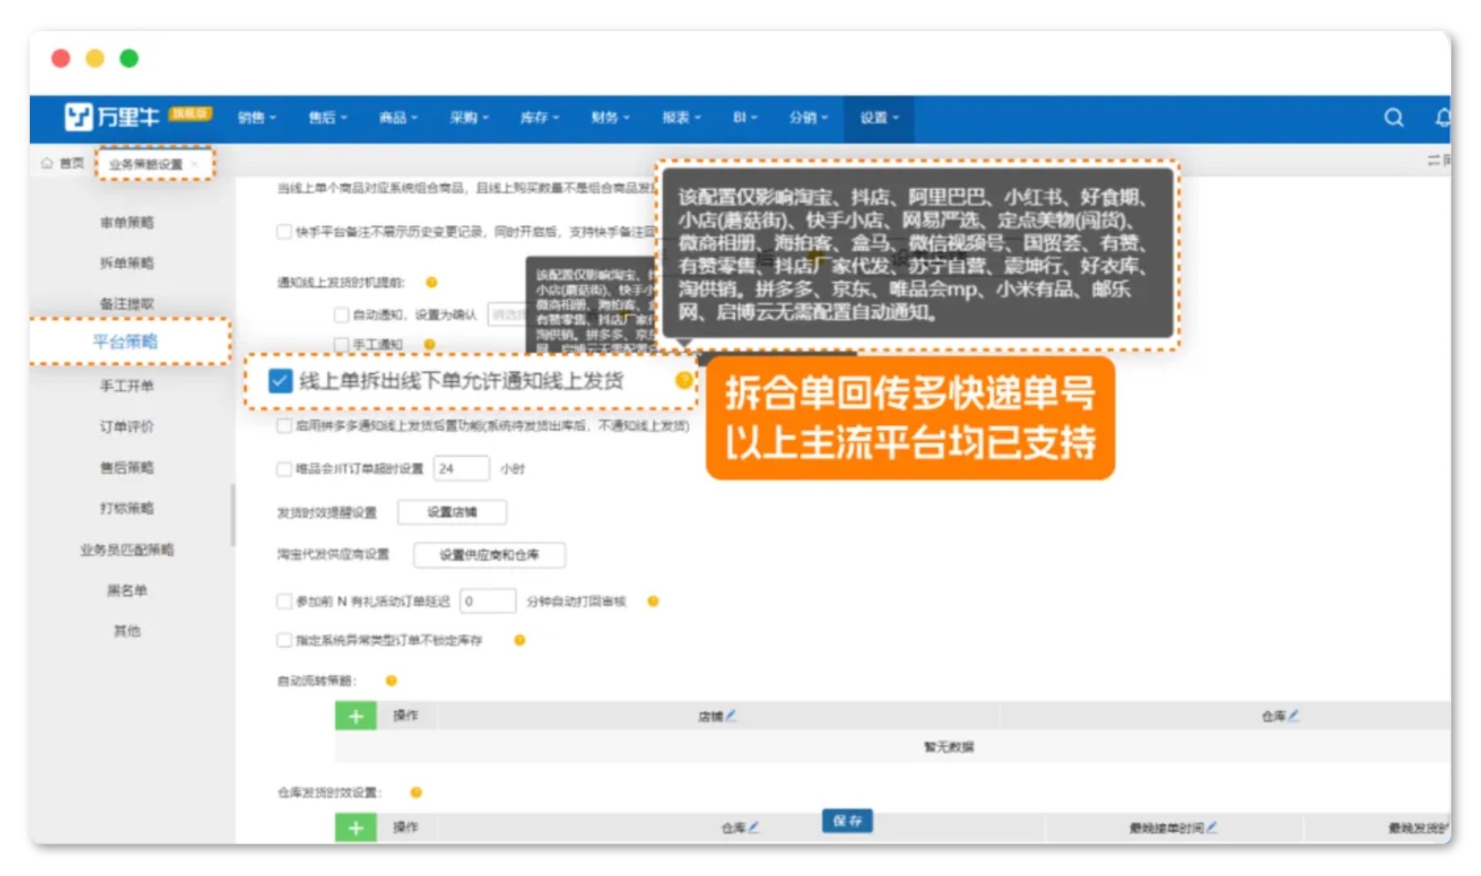Image resolution: width=1481 pixels, height=876 pixels.
Task: Click the orange help icon beside 通知线上发货时机
Action: pos(431,282)
